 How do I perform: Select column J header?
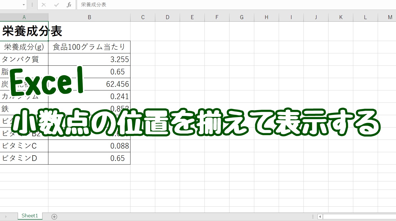pyautogui.click(x=316, y=17)
